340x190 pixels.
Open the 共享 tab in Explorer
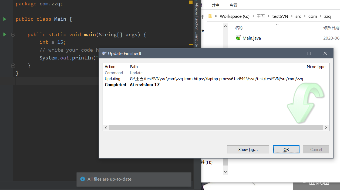pos(216,5)
